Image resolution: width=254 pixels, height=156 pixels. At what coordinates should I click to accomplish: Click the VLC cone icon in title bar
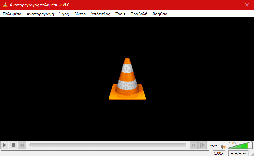(5, 5)
